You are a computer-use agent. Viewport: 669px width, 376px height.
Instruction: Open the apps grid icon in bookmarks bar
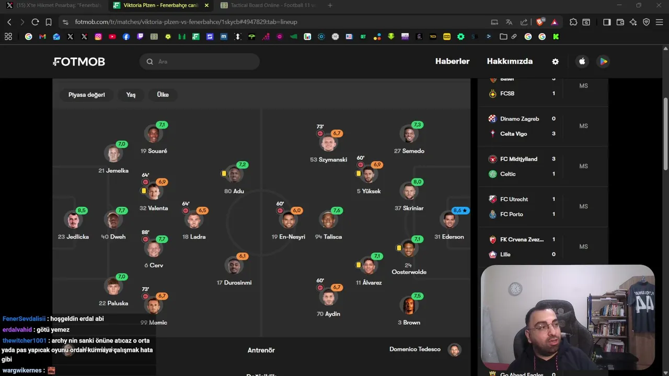coord(8,37)
